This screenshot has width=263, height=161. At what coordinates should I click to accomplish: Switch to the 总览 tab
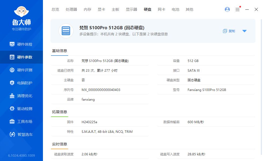55,9
